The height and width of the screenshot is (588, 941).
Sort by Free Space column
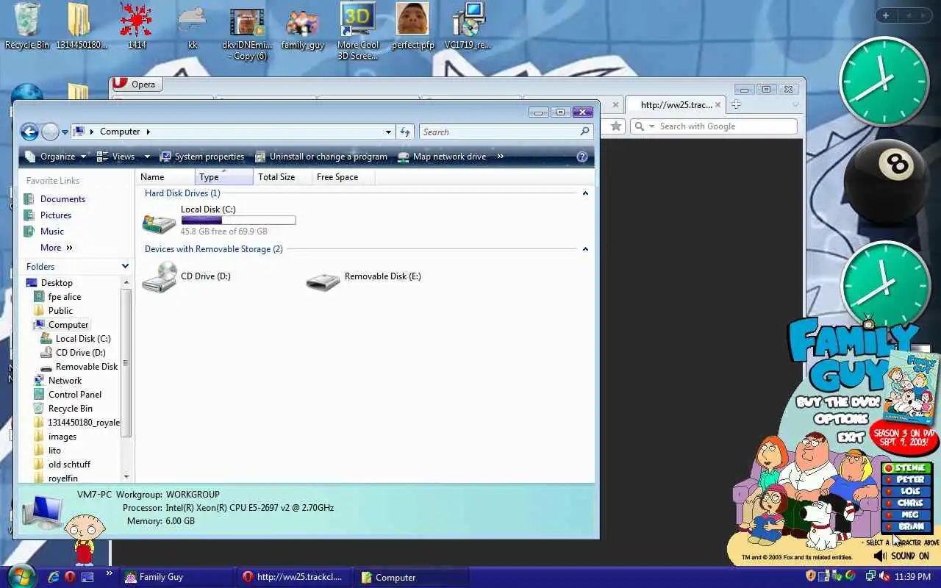click(x=343, y=177)
